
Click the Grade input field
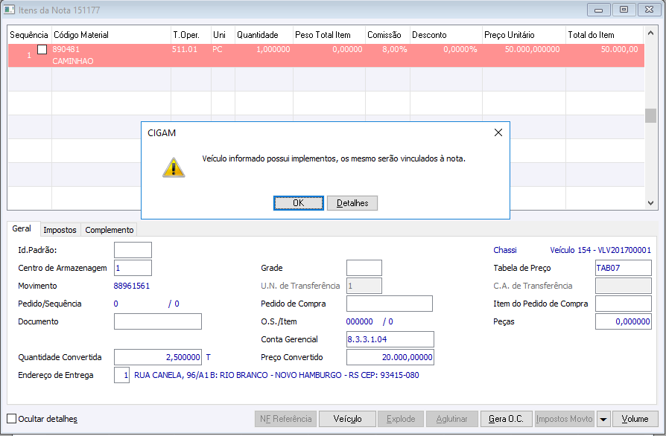[364, 268]
